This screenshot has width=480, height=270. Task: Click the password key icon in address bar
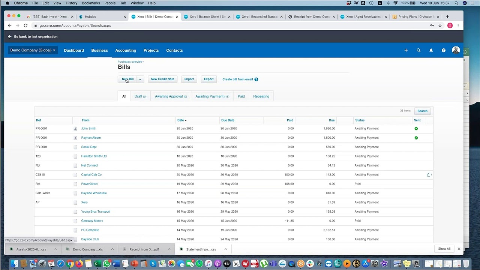432,25
